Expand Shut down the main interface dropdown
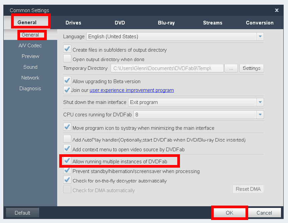The image size is (288, 223). tap(196, 102)
